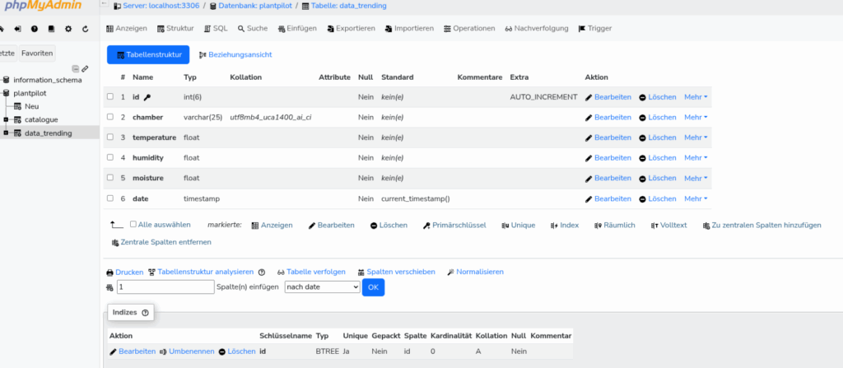The width and height of the screenshot is (843, 368).
Task: Switch to the SQL tab
Action: coord(215,28)
